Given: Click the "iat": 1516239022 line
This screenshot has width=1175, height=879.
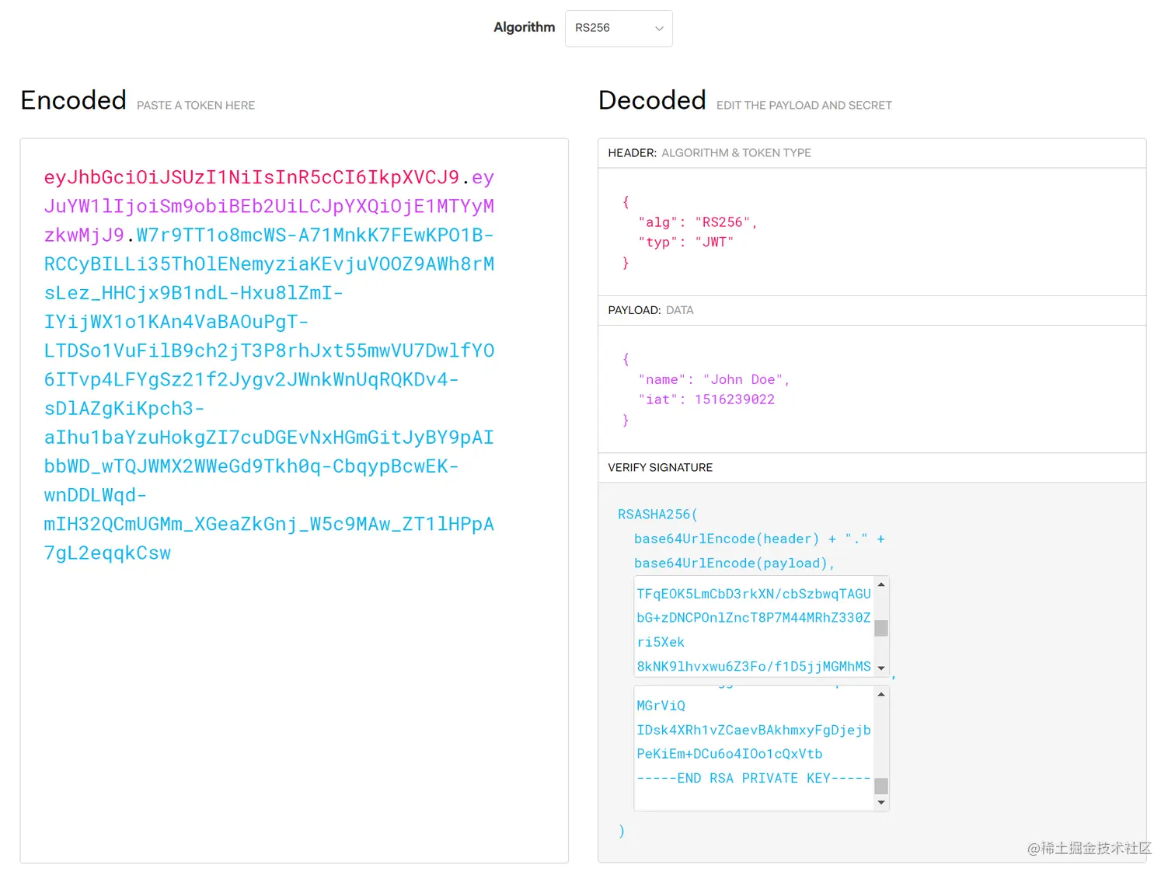Looking at the screenshot, I should point(706,399).
